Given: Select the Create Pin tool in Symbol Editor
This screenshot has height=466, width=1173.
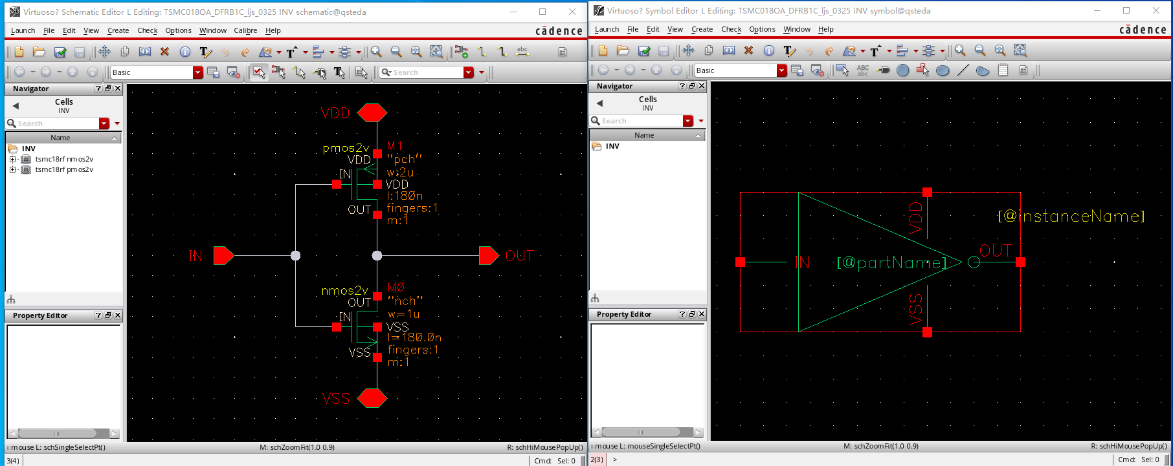Looking at the screenshot, I should tap(883, 70).
